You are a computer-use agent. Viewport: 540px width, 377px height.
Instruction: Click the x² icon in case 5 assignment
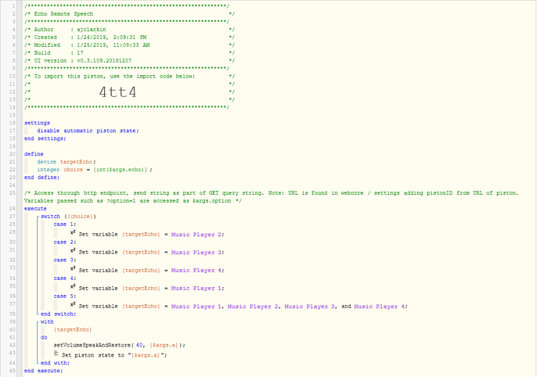(x=73, y=305)
